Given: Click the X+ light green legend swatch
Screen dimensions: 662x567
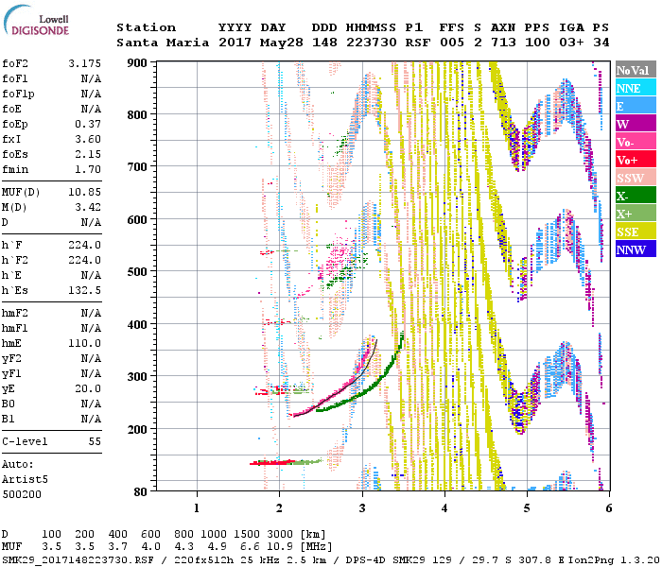Looking at the screenshot, I should pyautogui.click(x=636, y=214).
